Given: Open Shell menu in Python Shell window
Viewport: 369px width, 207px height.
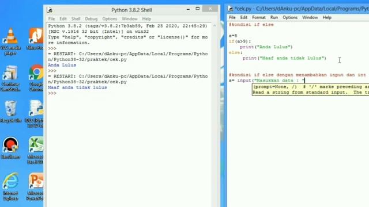Looking at the screenshot, I should 76,19.
